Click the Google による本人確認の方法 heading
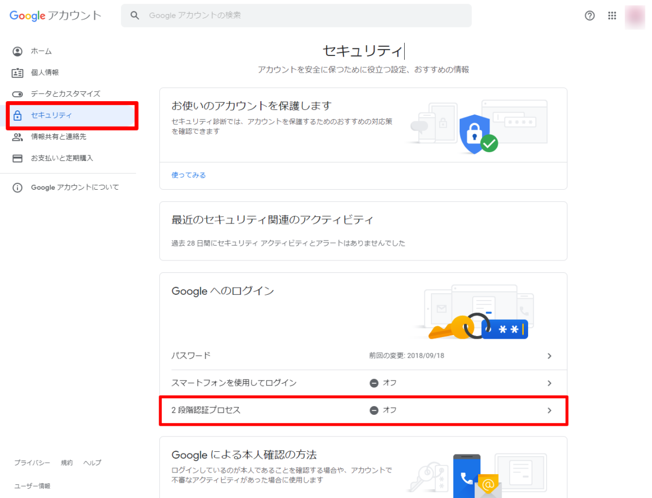This screenshot has width=652, height=498. pos(244,455)
